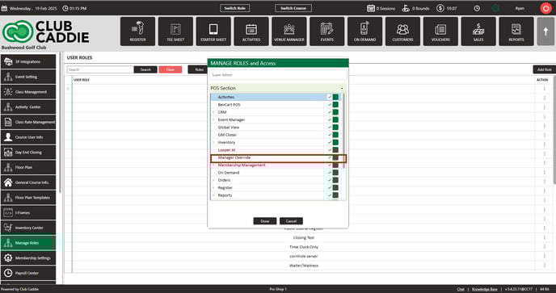Click the gray up-arrow collapse icon

(x=545, y=31)
